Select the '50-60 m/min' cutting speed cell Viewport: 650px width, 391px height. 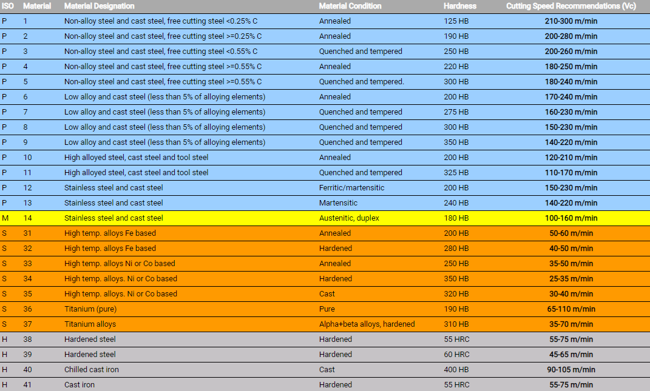[571, 233]
